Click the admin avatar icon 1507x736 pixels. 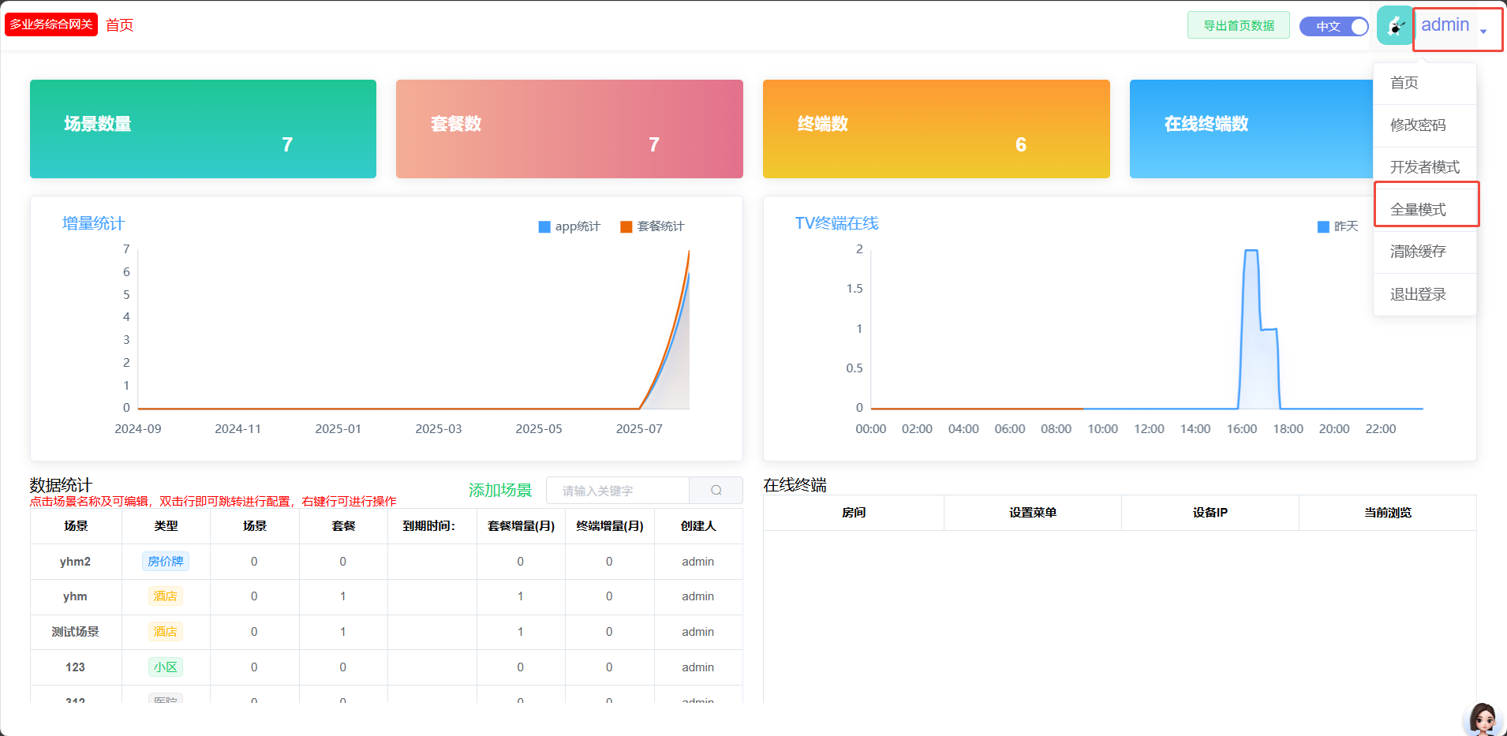click(x=1394, y=26)
